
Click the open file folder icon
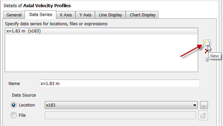click(203, 115)
